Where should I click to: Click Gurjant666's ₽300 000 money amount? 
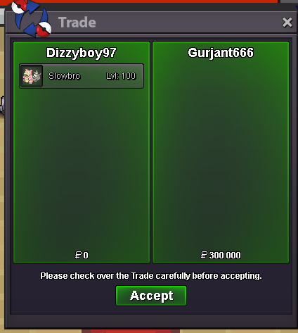(x=221, y=255)
